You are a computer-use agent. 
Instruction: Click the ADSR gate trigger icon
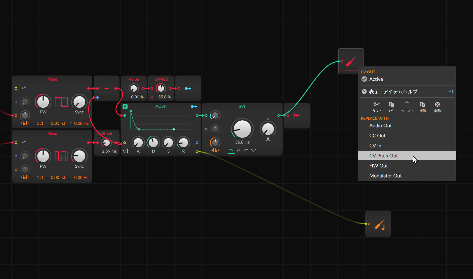[x=126, y=151]
